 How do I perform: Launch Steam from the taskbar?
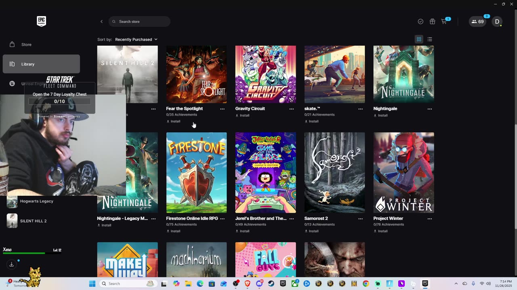pyautogui.click(x=271, y=284)
